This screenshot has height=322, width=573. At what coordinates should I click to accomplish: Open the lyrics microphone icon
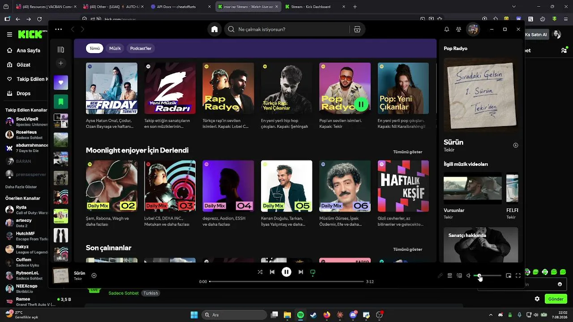[x=440, y=275]
